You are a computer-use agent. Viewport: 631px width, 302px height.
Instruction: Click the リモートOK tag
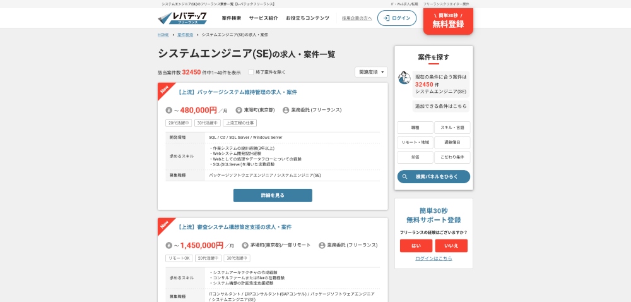point(179,258)
